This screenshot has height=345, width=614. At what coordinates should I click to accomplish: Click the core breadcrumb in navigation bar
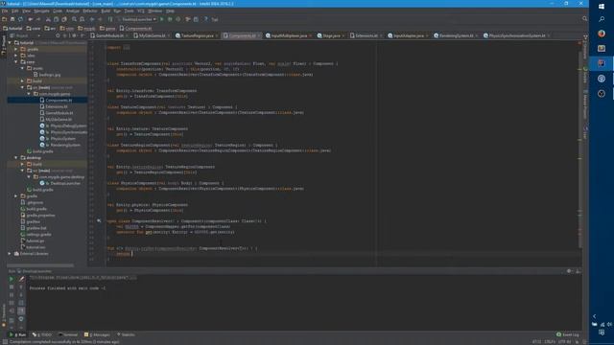pyautogui.click(x=34, y=28)
